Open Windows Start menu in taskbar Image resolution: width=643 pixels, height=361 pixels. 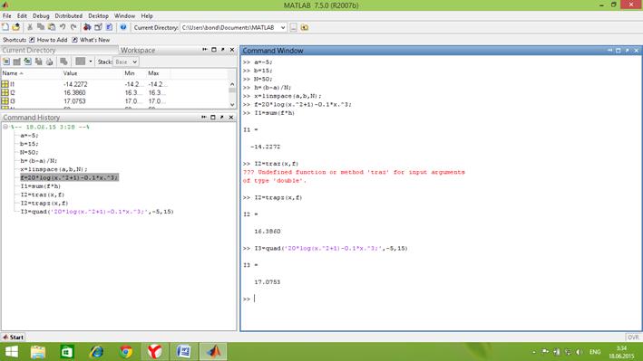pyautogui.click(x=12, y=352)
